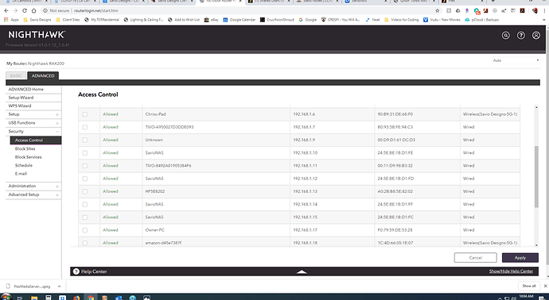Open the Auto language dropdown
The height and width of the screenshot is (300, 549).
pos(516,60)
